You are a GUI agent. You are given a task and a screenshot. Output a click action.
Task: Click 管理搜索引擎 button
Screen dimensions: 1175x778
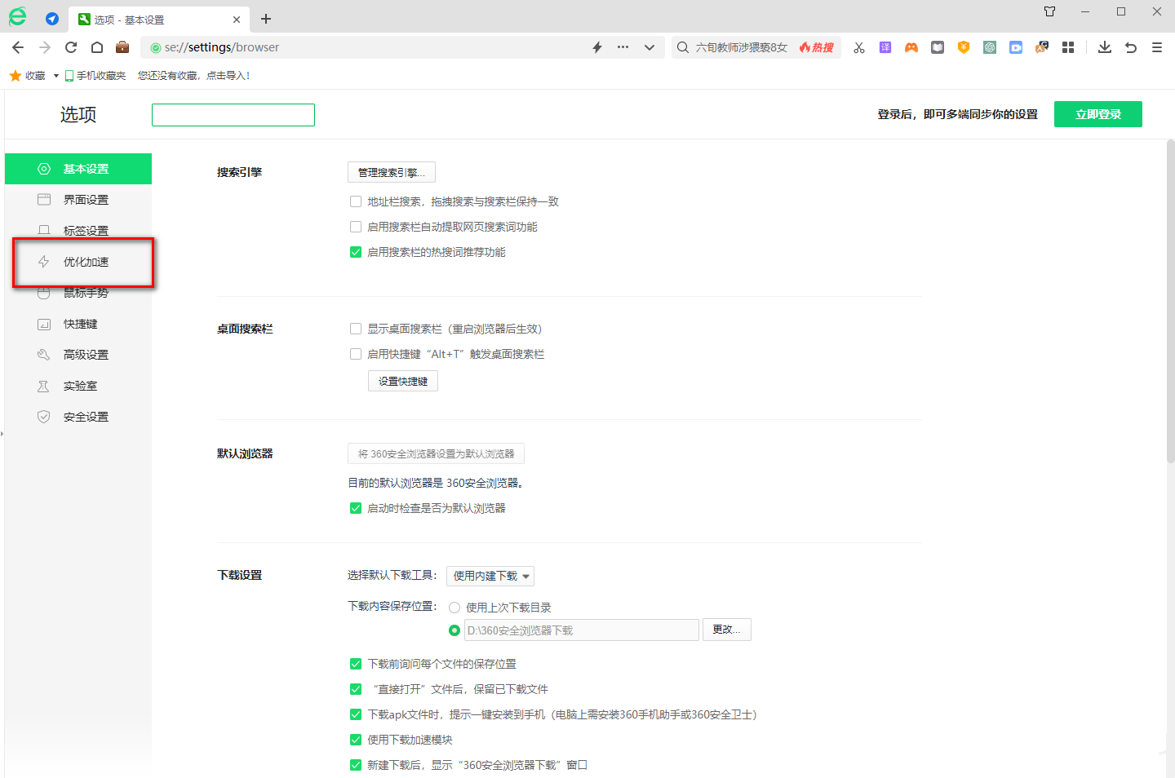click(x=392, y=172)
